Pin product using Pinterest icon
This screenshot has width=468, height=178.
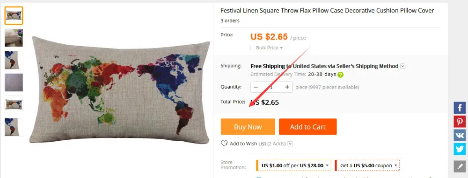pyautogui.click(x=460, y=122)
